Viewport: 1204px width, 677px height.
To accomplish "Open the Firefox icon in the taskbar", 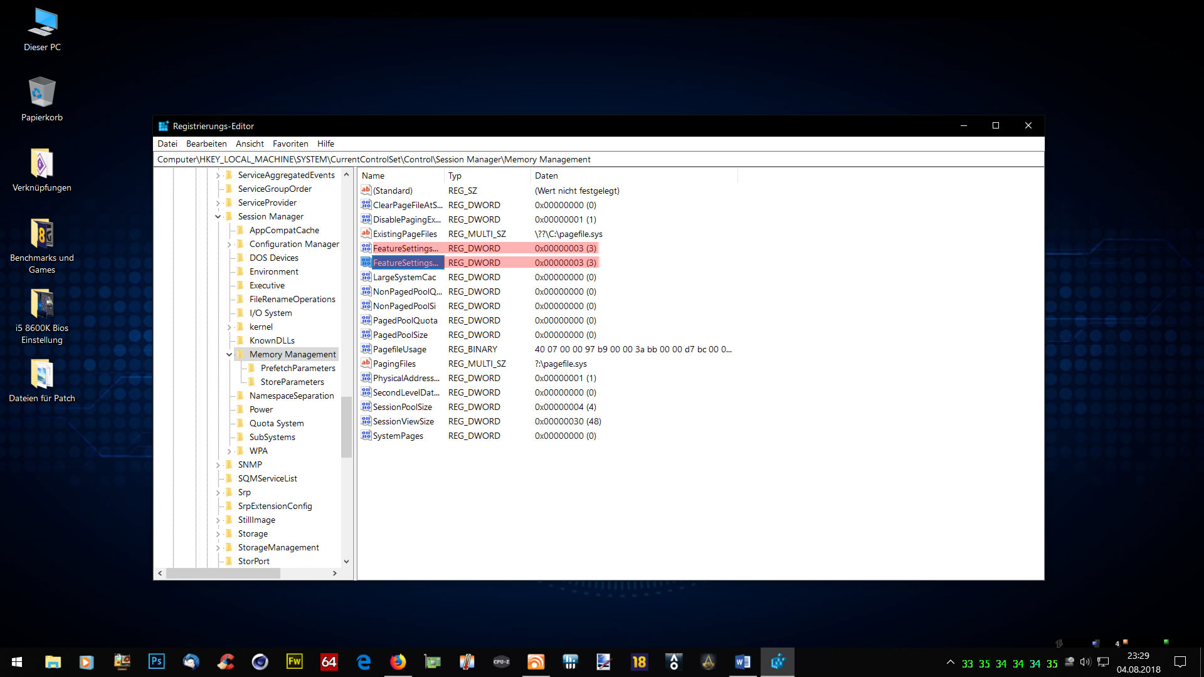I will (x=398, y=661).
